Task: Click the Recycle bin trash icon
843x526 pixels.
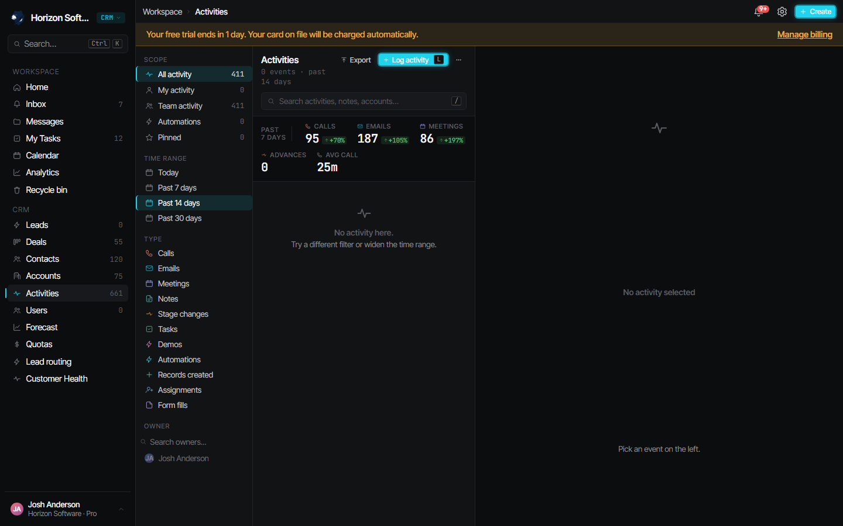Action: pyautogui.click(x=17, y=190)
